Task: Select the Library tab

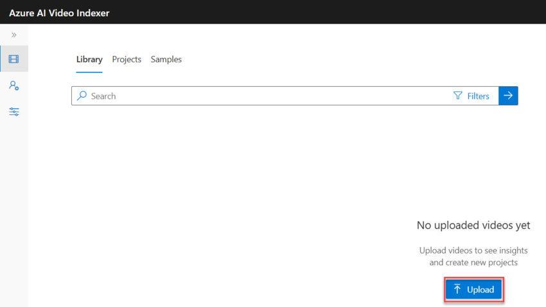Action: 89,60
